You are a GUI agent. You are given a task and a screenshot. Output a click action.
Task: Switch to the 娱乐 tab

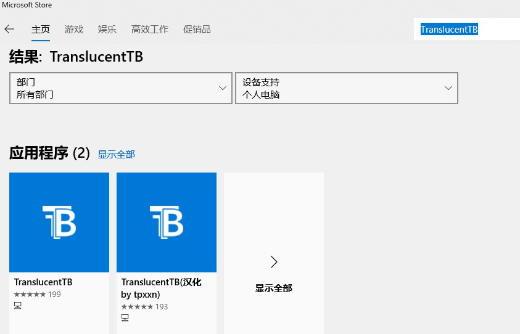click(107, 29)
